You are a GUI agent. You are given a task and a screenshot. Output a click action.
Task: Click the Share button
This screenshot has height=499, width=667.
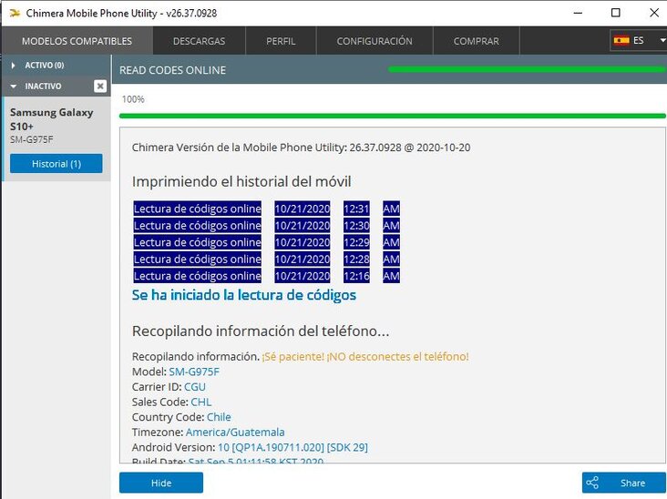pyautogui.click(x=624, y=483)
